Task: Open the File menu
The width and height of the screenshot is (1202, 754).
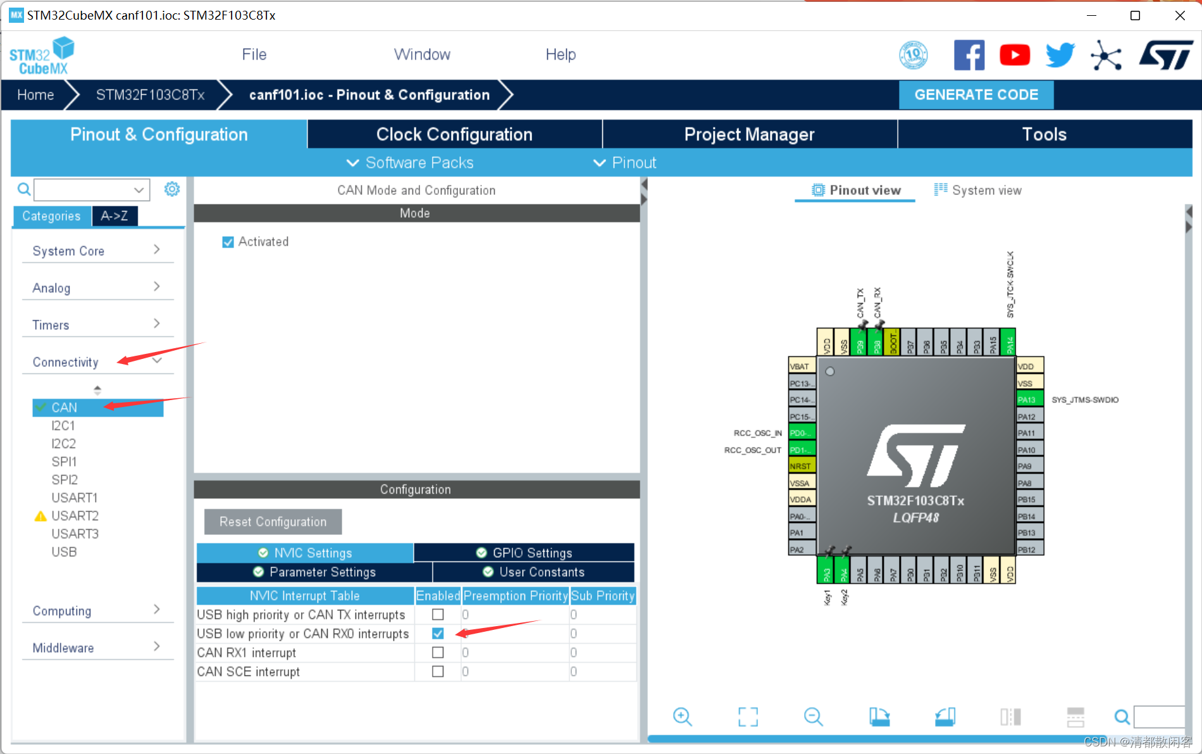Action: click(254, 54)
